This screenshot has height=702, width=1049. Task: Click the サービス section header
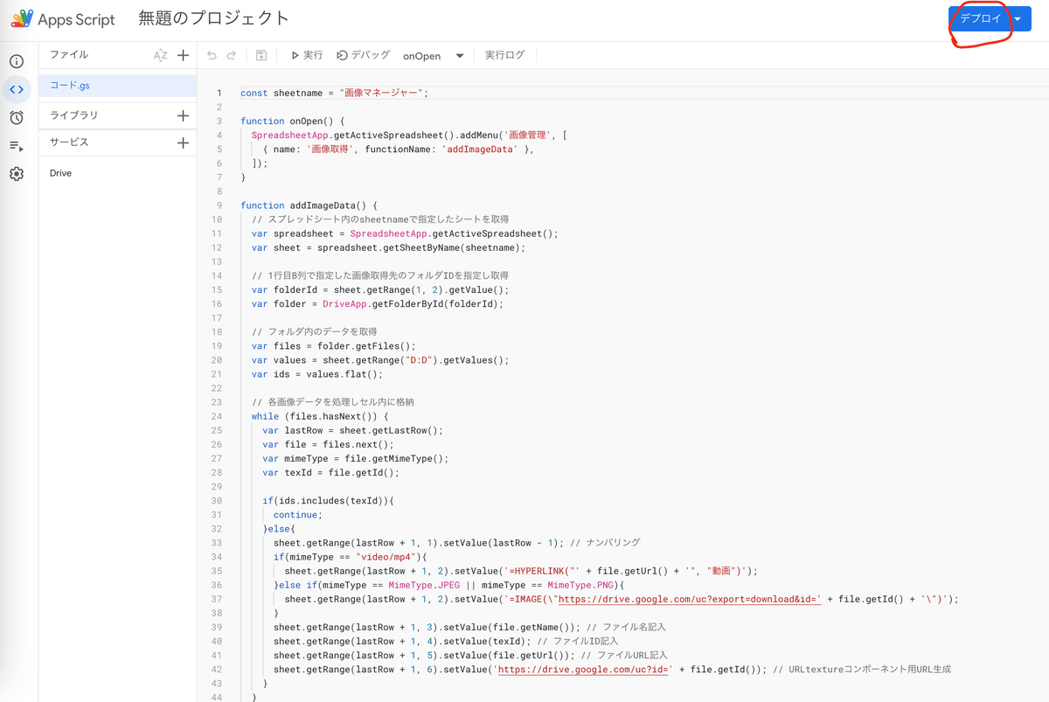click(x=69, y=142)
